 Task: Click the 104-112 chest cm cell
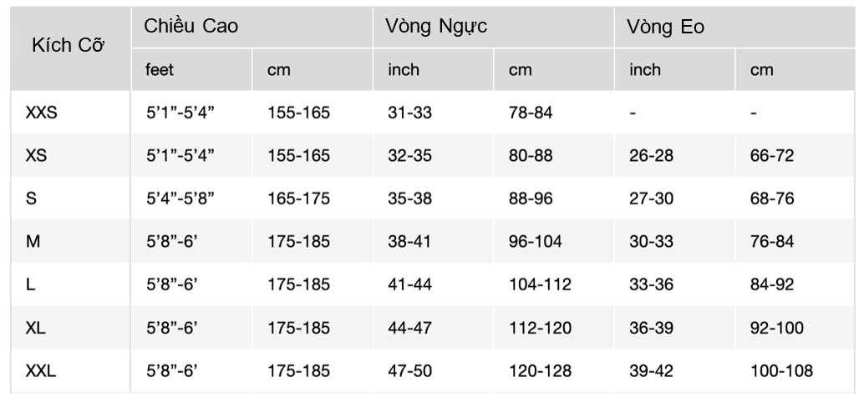click(540, 285)
